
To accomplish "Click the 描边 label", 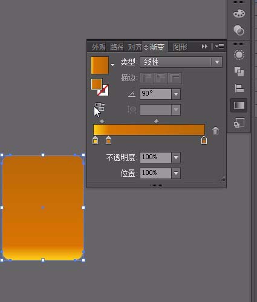I will (129, 78).
